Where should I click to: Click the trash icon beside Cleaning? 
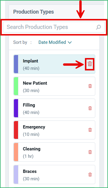click(90, 152)
